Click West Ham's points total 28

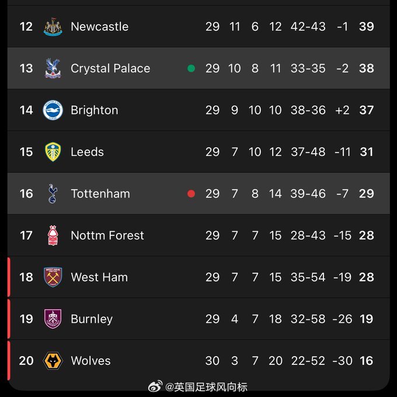[366, 277]
